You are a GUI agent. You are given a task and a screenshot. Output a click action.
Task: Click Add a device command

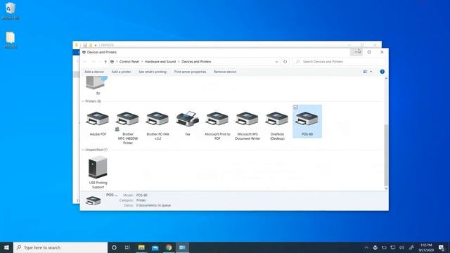click(94, 72)
